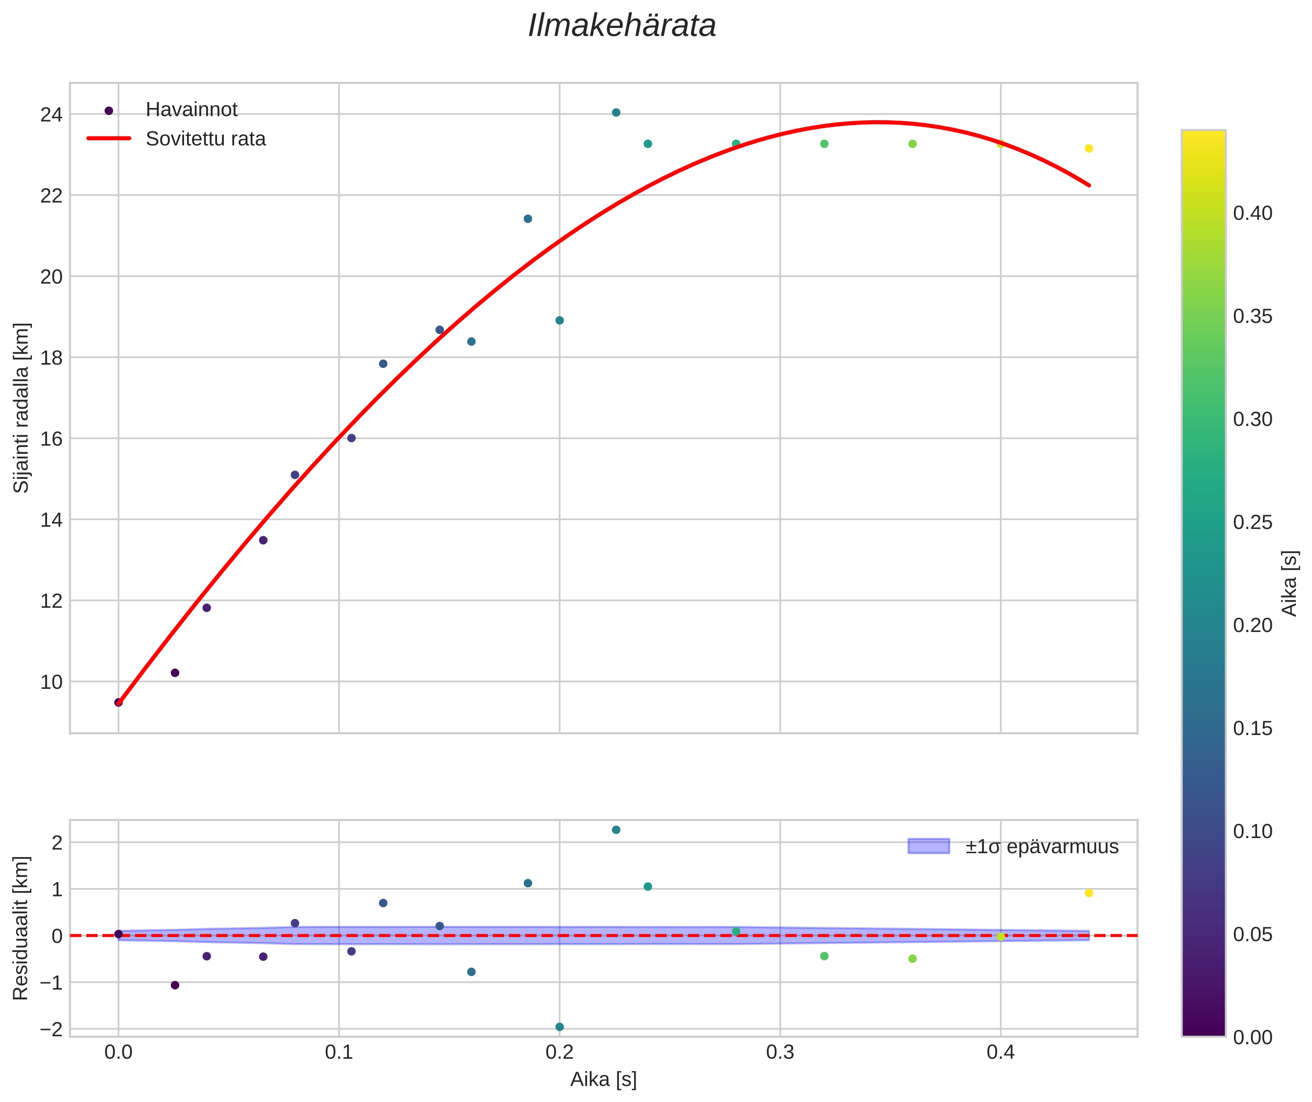The height and width of the screenshot is (1102, 1312).
Task: Click the x-axis tick label 0.2
Action: click(x=560, y=1052)
